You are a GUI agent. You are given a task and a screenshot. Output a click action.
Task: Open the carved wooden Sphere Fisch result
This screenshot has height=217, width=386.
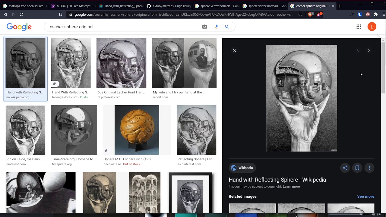pyautogui.click(x=137, y=130)
